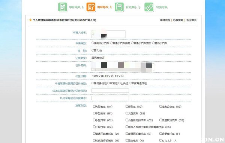225x143 pixels.
Task: Click the 填报说明 document step icon
Action: click(x=63, y=7)
